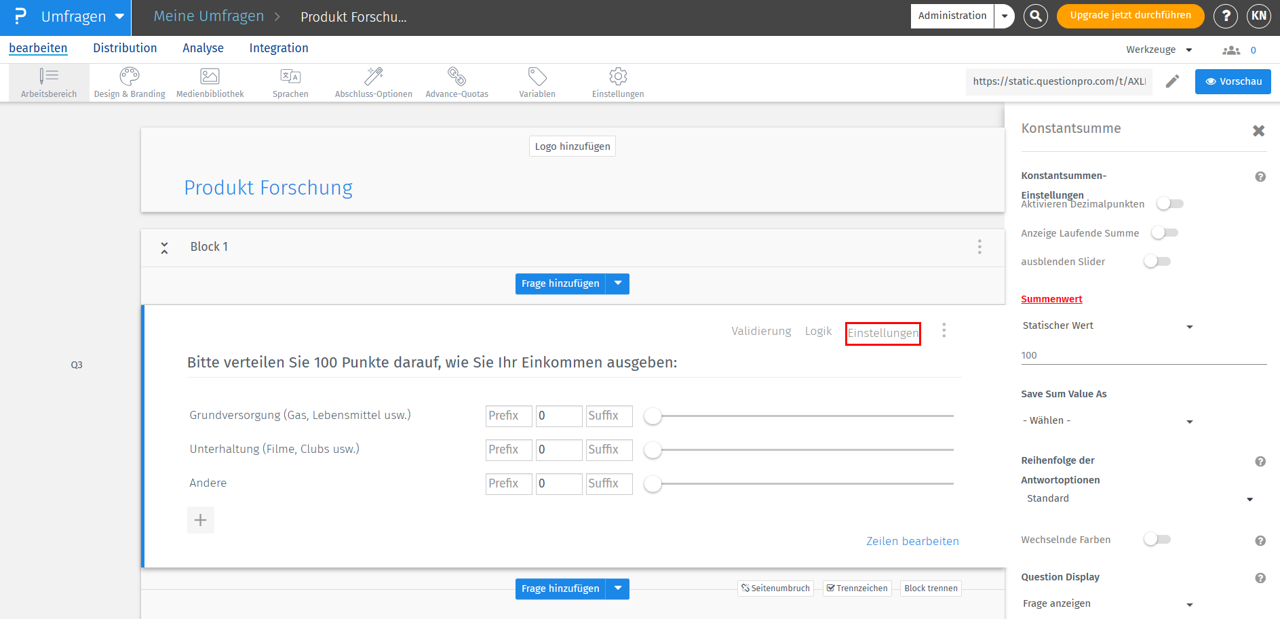Toggle Anzeige Laufende Summe switch
The width and height of the screenshot is (1280, 619).
click(x=1165, y=233)
